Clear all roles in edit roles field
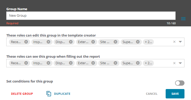 174,42
